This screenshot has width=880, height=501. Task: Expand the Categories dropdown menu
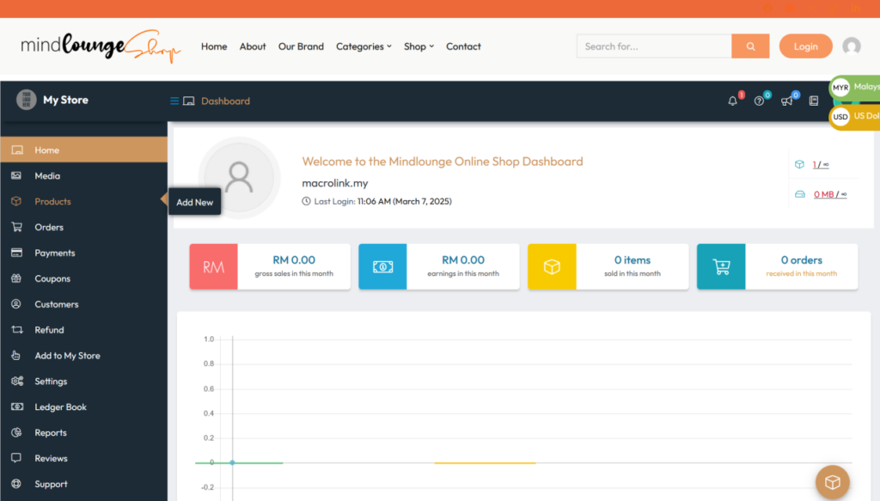[x=364, y=46]
